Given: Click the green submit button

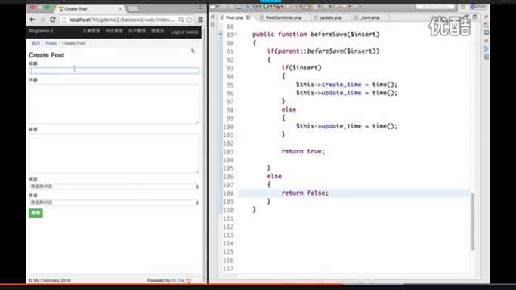Looking at the screenshot, I should click(36, 213).
